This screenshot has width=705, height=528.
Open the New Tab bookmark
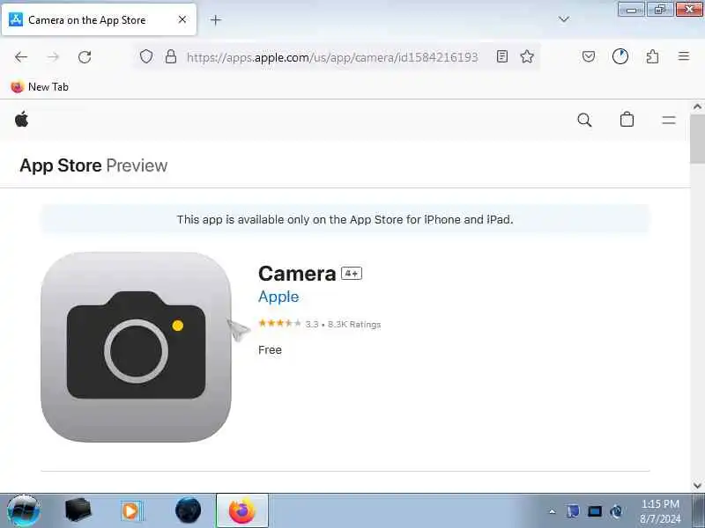coord(40,86)
